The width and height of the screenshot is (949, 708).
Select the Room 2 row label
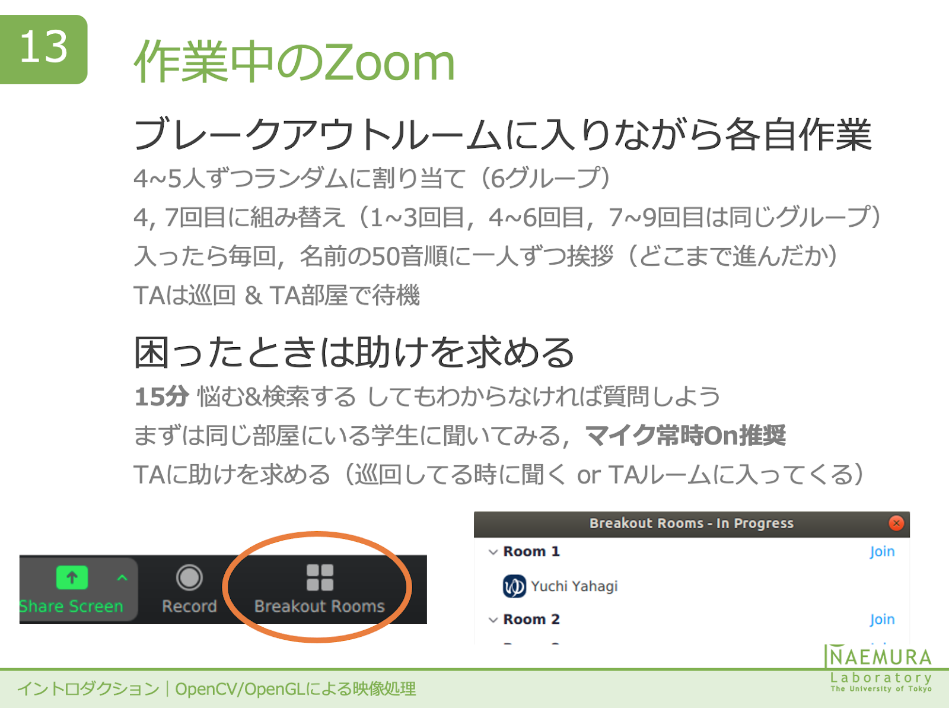[x=531, y=619]
